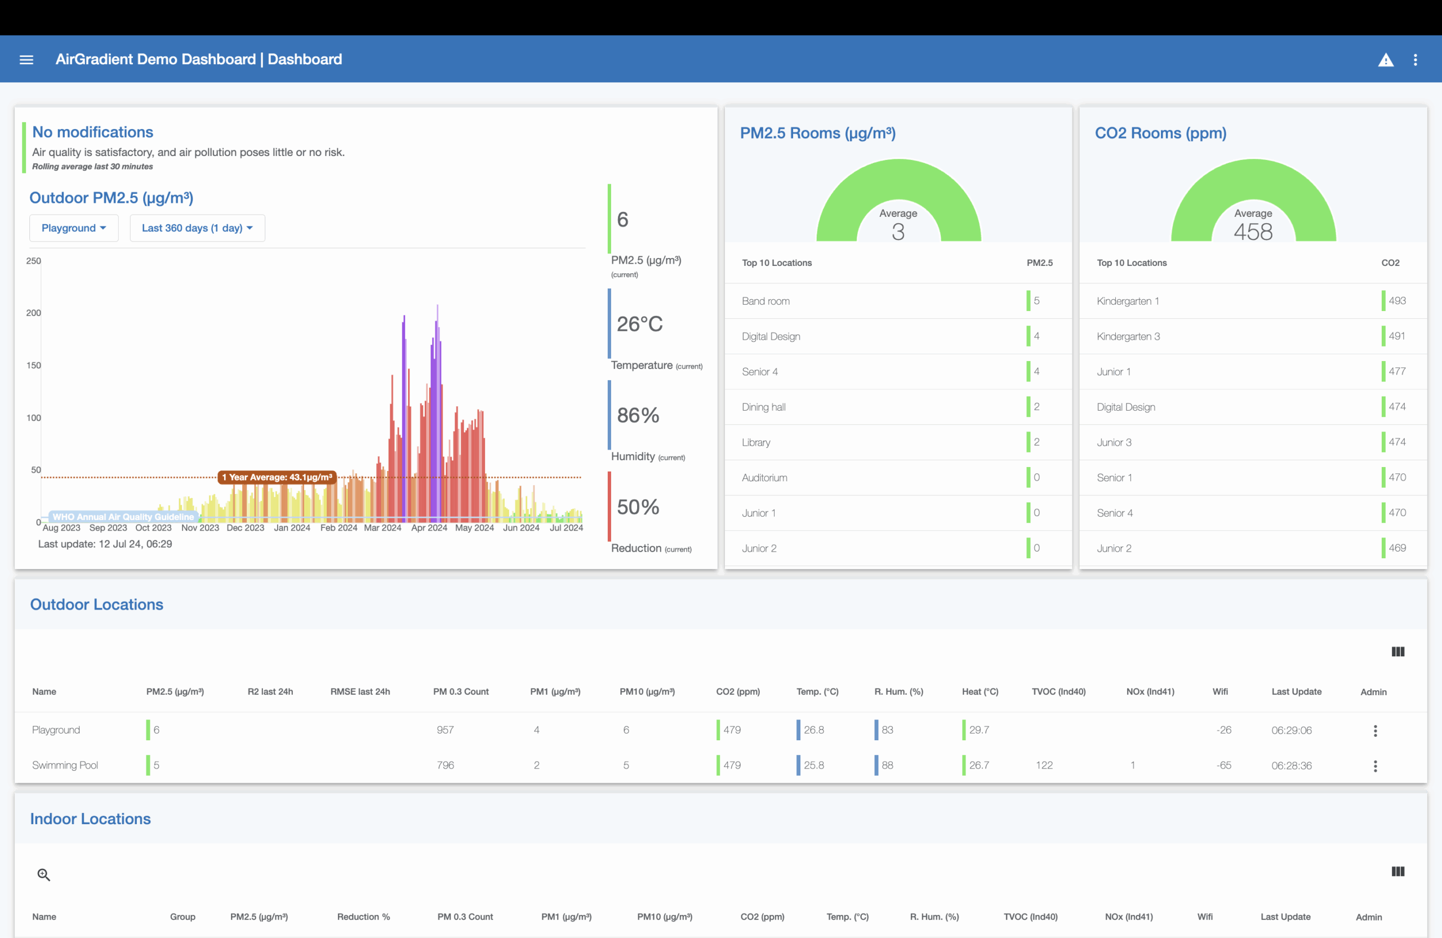This screenshot has height=938, width=1442.
Task: Click the PM2.5 Rooms title link
Action: click(x=817, y=133)
